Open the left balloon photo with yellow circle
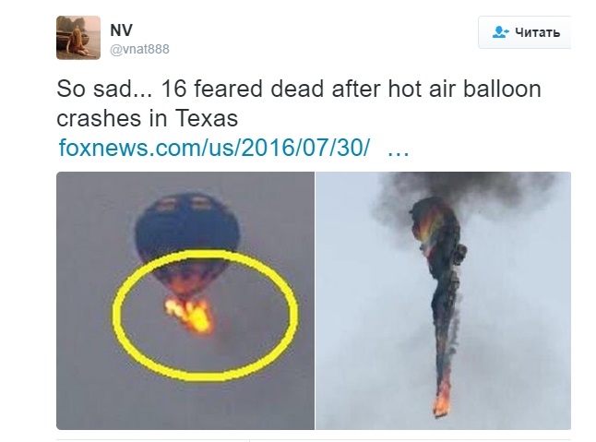Screen dimensions: 596x442 click(x=185, y=301)
